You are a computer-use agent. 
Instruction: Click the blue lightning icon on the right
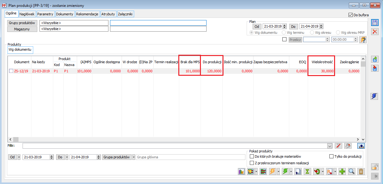coord(375,96)
